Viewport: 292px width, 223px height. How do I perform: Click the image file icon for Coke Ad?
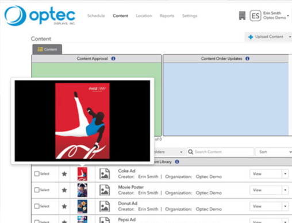tap(105, 174)
